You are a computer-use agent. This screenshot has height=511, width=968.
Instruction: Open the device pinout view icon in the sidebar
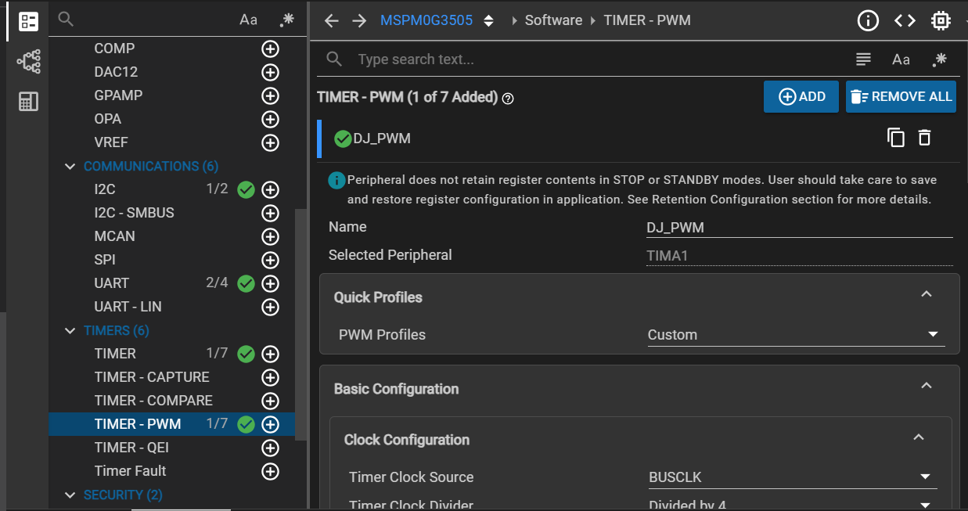pyautogui.click(x=28, y=62)
